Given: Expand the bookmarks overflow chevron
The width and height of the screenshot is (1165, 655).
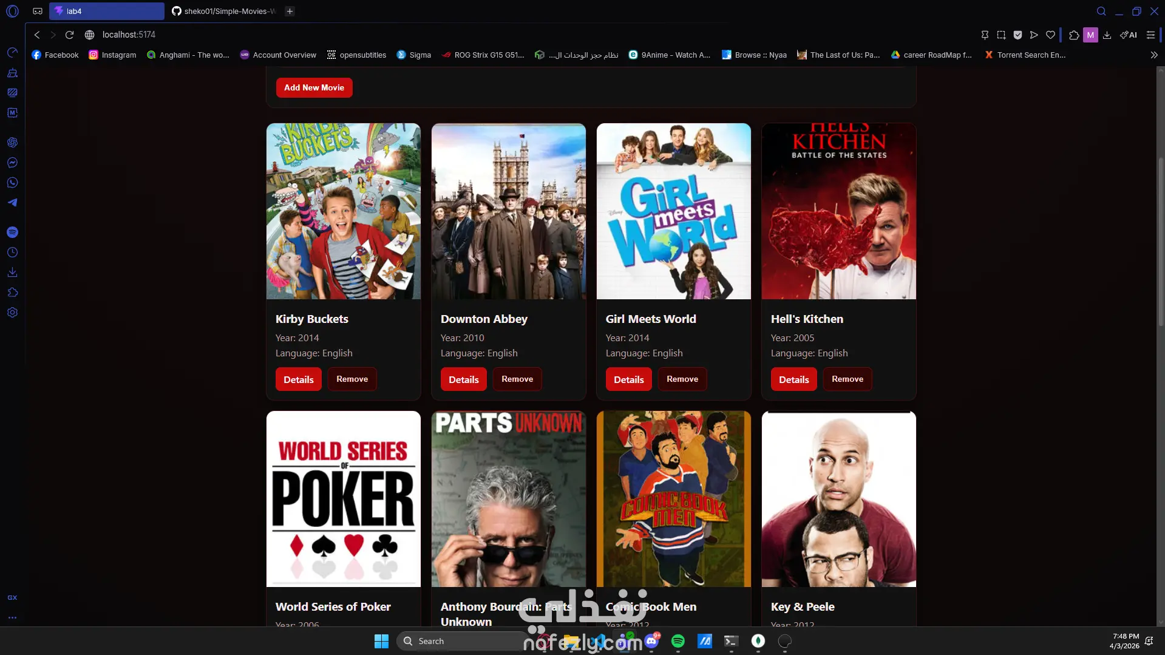Looking at the screenshot, I should (1153, 55).
